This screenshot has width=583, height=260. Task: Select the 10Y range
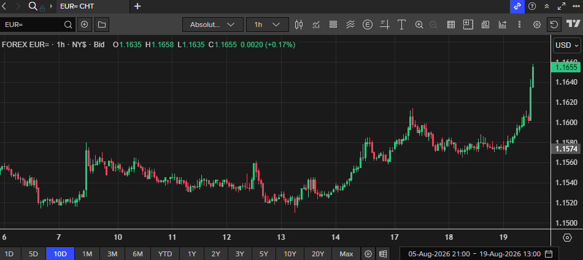(290, 254)
